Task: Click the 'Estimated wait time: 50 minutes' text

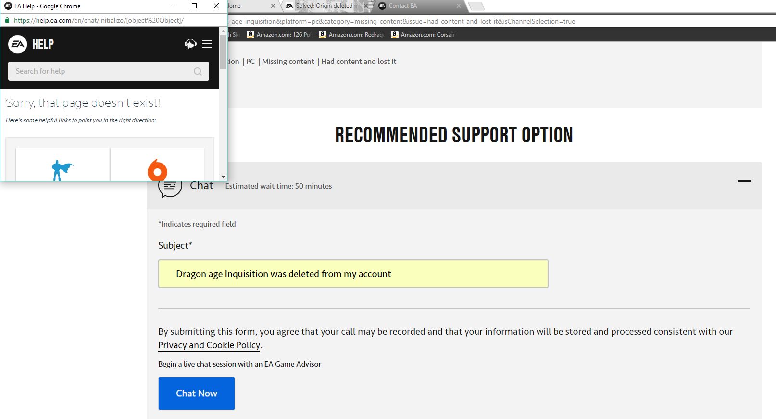Action: tap(278, 186)
